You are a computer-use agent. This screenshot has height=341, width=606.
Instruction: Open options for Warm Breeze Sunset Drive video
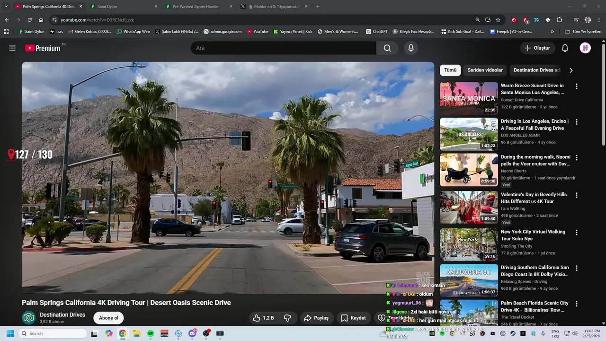click(x=577, y=86)
